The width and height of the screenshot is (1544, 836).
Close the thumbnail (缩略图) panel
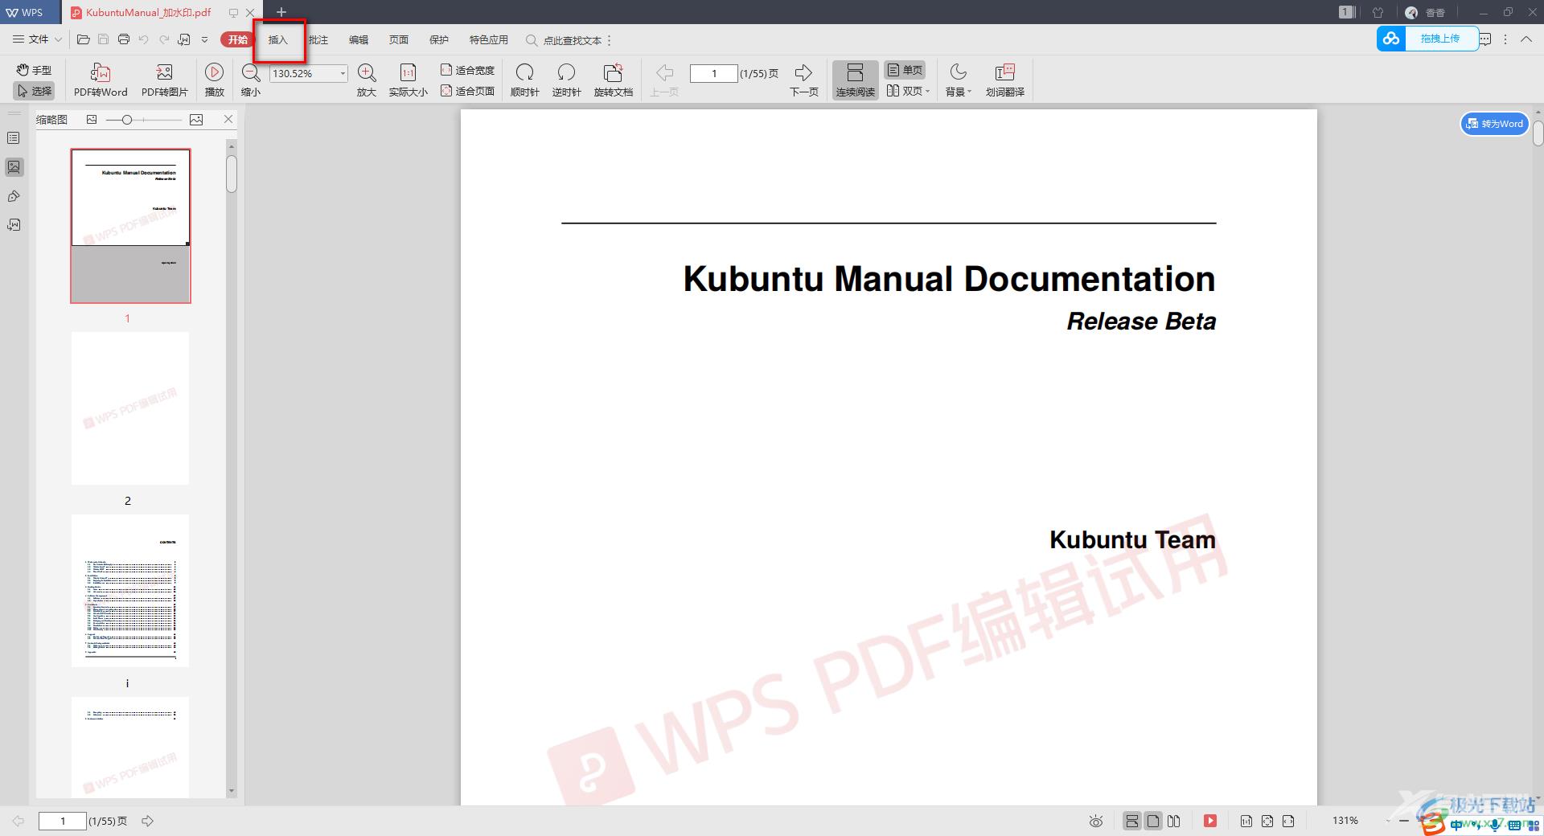[x=228, y=119]
